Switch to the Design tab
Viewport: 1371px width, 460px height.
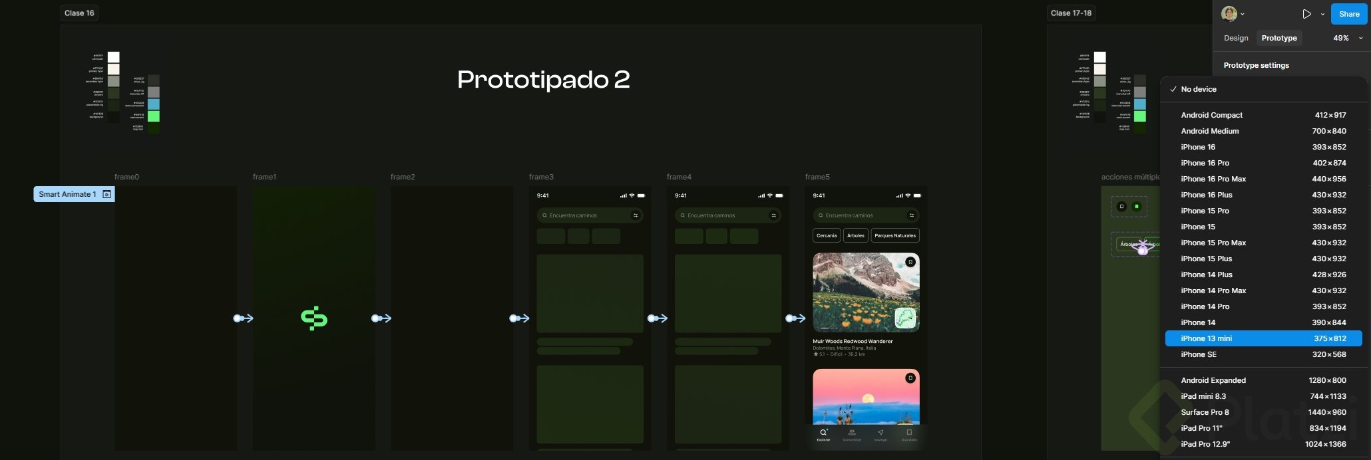pos(1236,38)
